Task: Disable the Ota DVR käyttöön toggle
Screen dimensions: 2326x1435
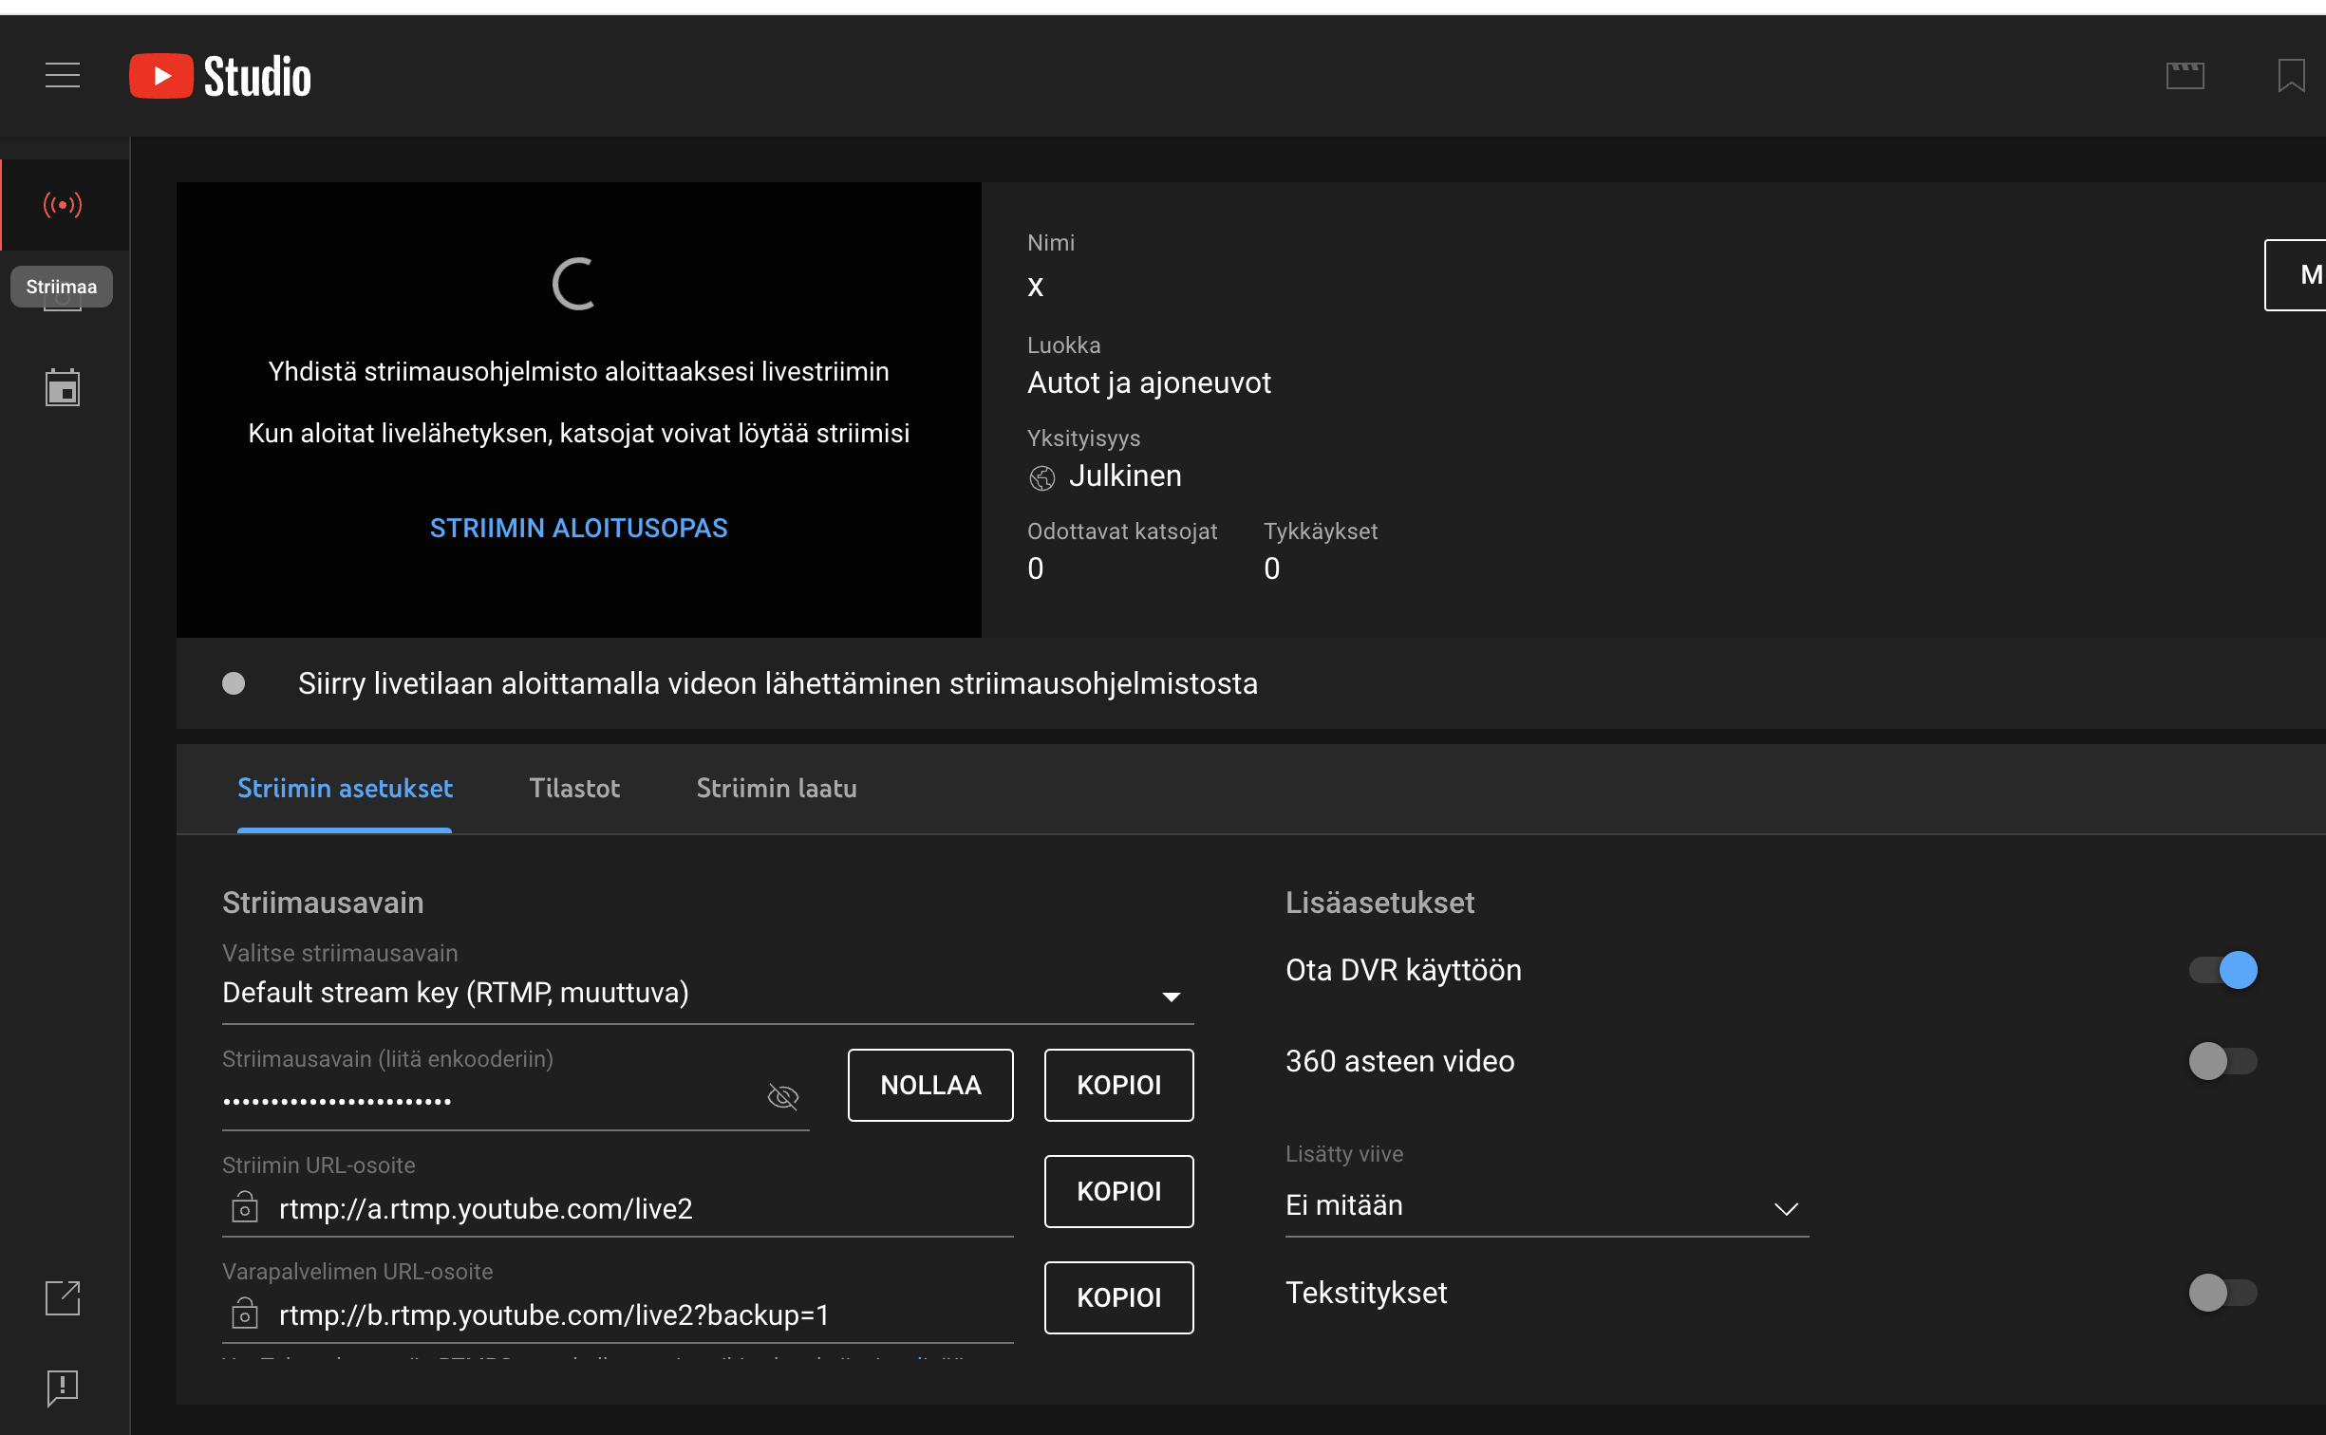Action: [2223, 970]
